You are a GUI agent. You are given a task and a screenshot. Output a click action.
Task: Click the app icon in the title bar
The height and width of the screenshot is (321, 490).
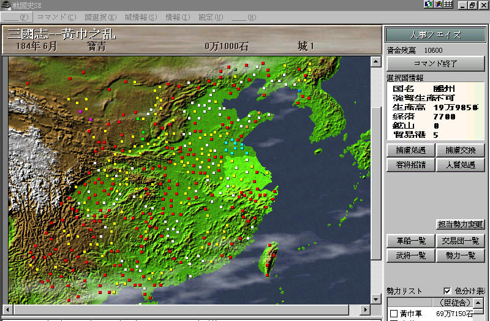click(x=6, y=5)
